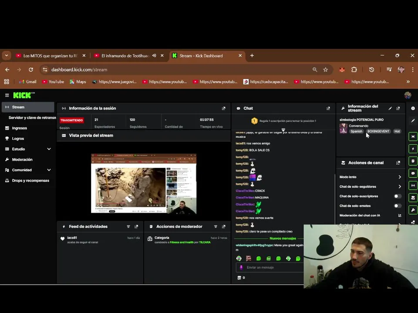Screen dimensions: 418x313
Task: Open Moderación in the sidebar
Action: click(22, 160)
